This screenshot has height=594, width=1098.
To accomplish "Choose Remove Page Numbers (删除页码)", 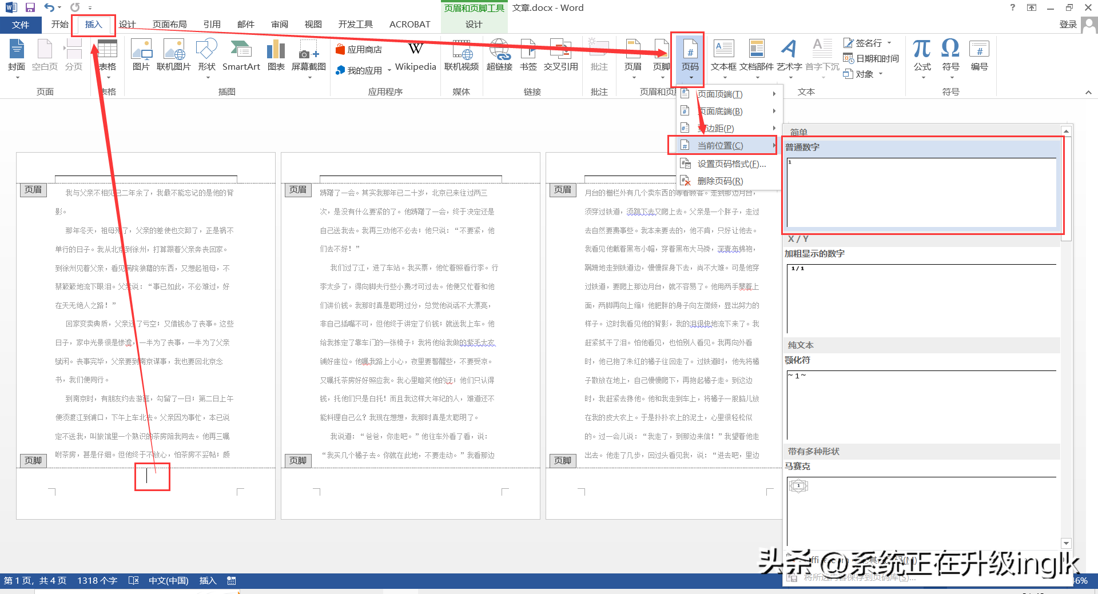I will coord(729,181).
